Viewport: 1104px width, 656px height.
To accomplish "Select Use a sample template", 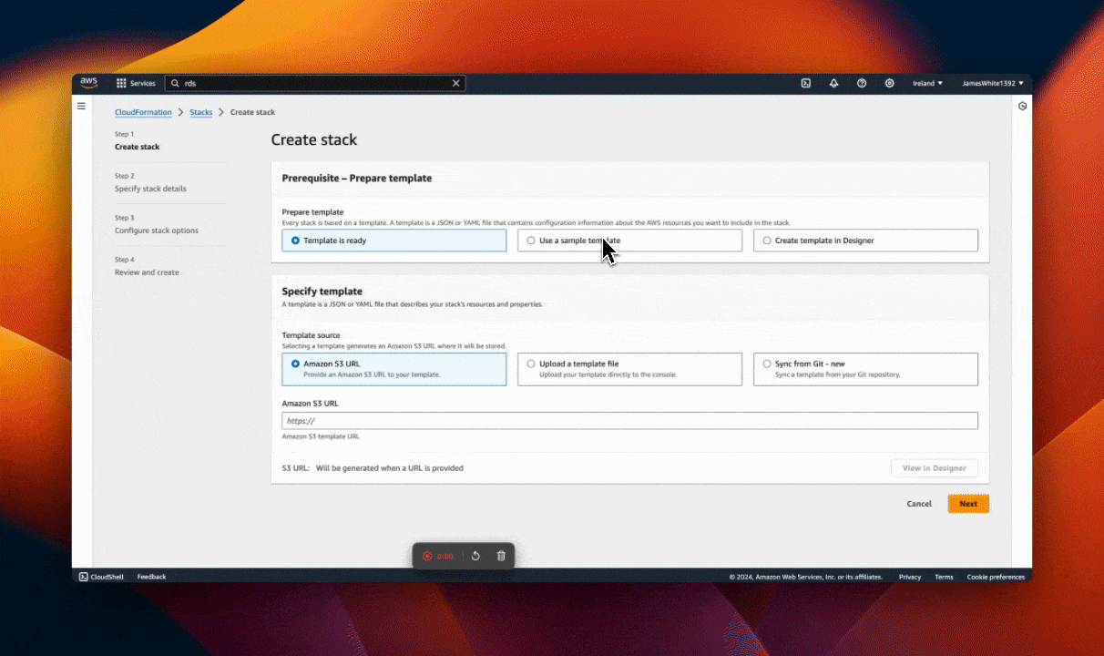I will (x=629, y=241).
